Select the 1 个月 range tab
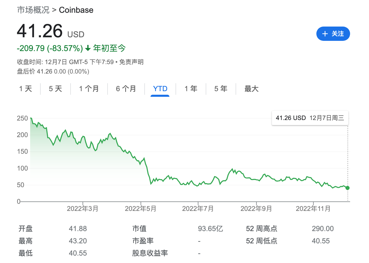This screenshot has width=369, height=263. tap(89, 89)
